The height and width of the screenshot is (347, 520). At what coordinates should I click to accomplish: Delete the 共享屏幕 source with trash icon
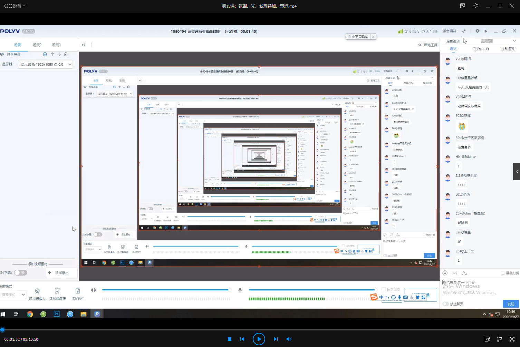point(66,54)
